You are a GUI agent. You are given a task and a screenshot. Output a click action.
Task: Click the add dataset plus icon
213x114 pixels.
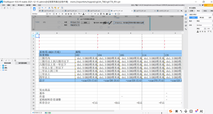(x=2, y=61)
